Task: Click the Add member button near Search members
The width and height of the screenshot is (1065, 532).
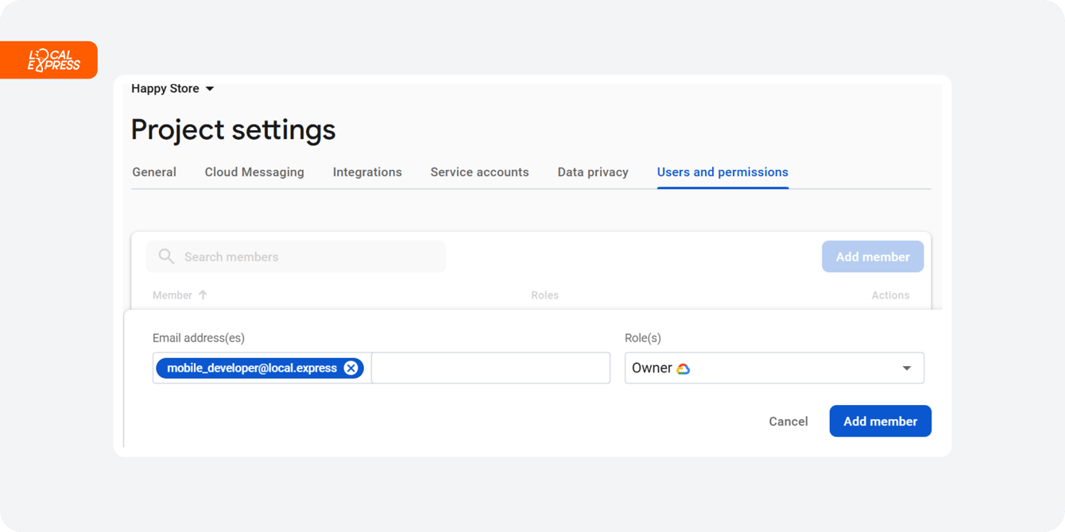Action: pyautogui.click(x=873, y=256)
